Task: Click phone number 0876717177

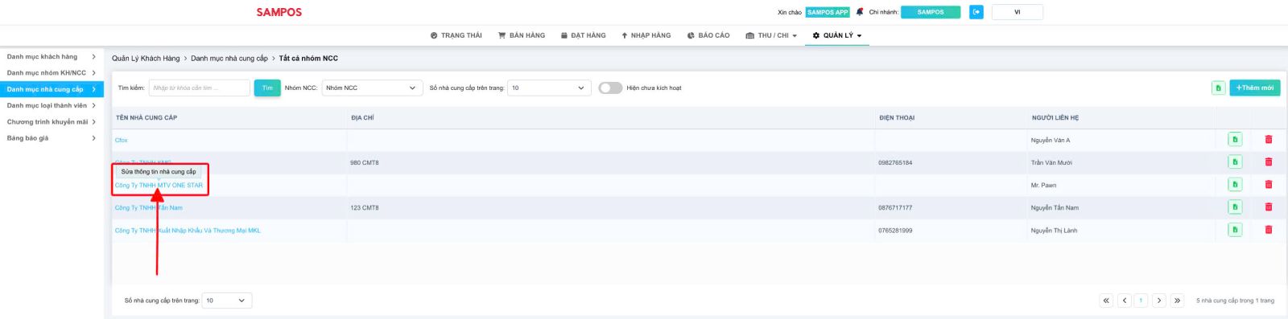Action: click(895, 208)
